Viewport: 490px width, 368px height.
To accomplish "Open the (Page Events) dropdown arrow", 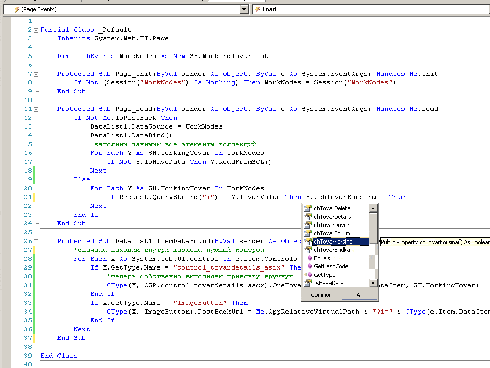I will [x=244, y=9].
